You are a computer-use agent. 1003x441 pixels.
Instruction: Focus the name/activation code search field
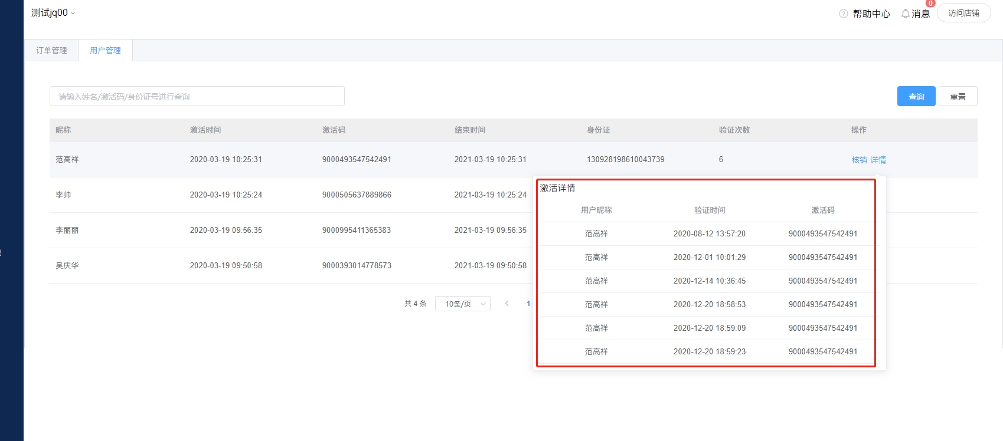(x=197, y=97)
